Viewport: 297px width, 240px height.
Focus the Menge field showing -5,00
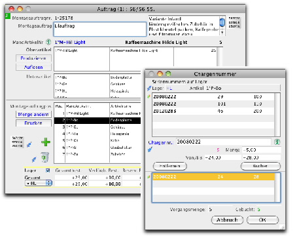click(262, 150)
